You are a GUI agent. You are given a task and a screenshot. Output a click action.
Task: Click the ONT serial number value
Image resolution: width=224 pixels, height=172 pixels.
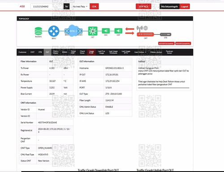click(47, 122)
